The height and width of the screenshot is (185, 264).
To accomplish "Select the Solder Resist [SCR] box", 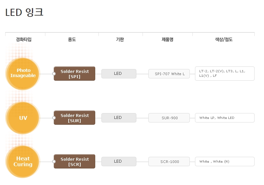I will click(75, 162).
